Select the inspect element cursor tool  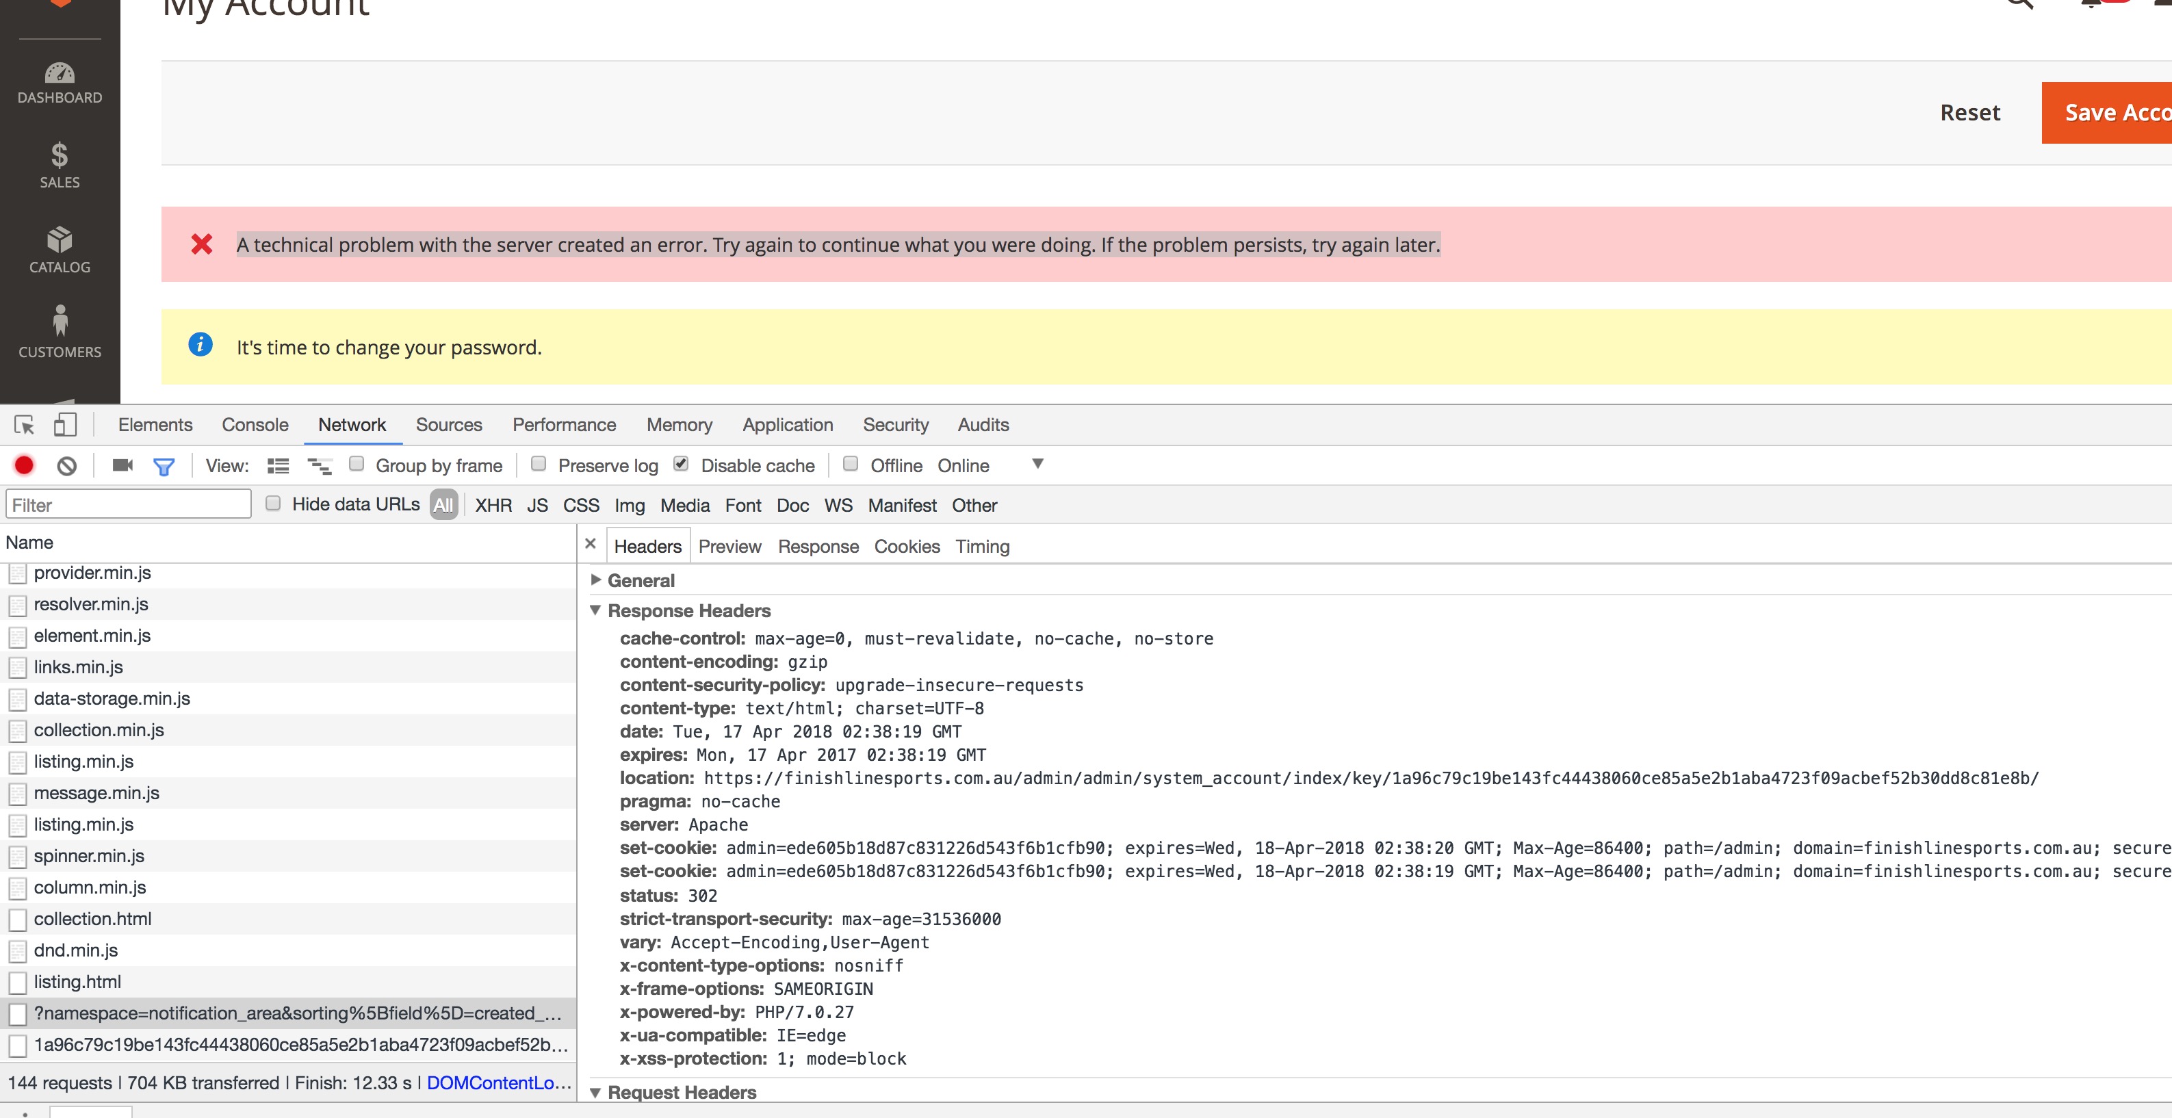22,424
